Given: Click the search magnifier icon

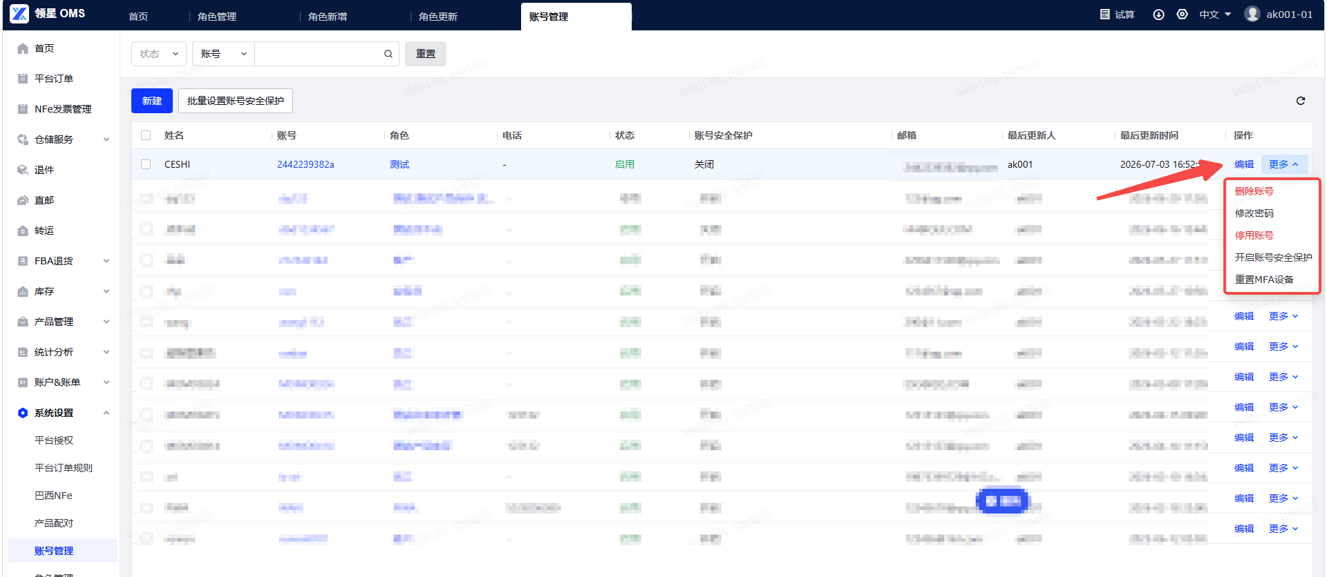Looking at the screenshot, I should pos(388,54).
